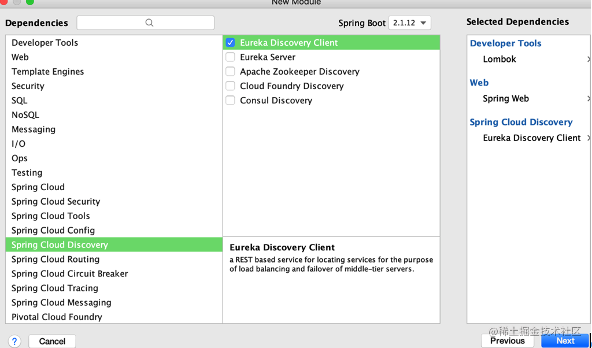
Task: Click the help question mark icon
Action: tap(14, 341)
